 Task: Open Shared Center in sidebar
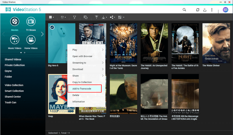[13, 97]
